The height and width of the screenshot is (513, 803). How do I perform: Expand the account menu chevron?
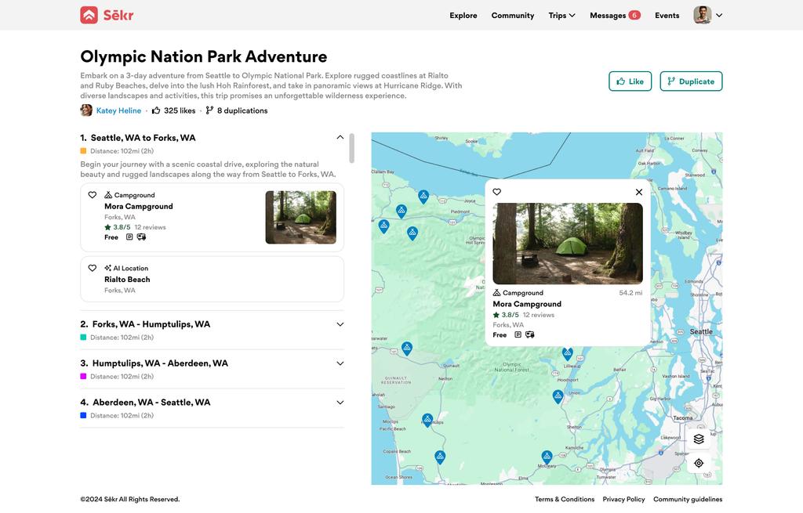(x=719, y=16)
